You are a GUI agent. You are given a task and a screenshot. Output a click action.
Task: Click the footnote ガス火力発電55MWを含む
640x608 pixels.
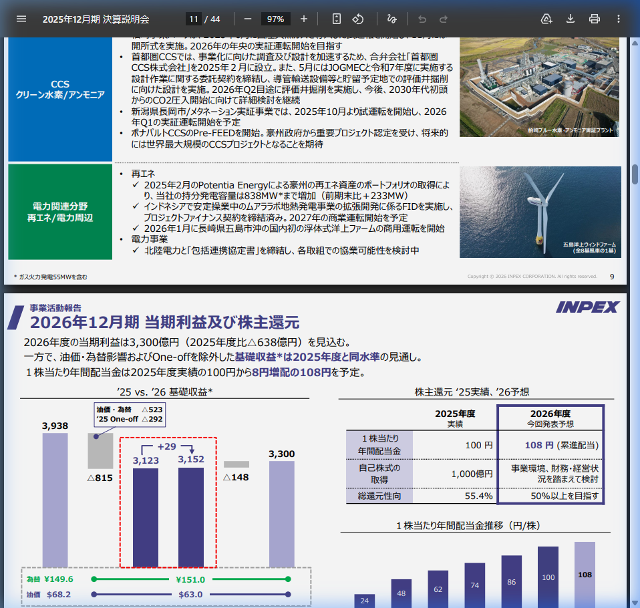tap(51, 277)
